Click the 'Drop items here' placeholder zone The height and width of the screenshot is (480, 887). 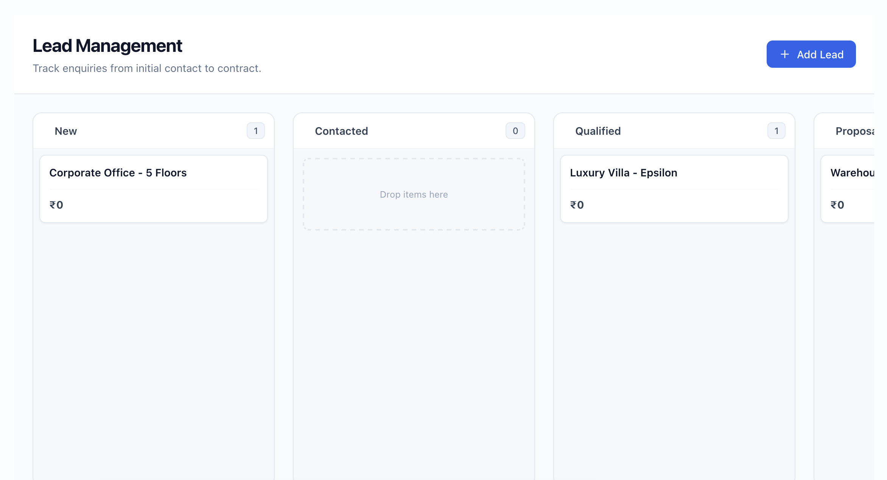[x=414, y=195]
